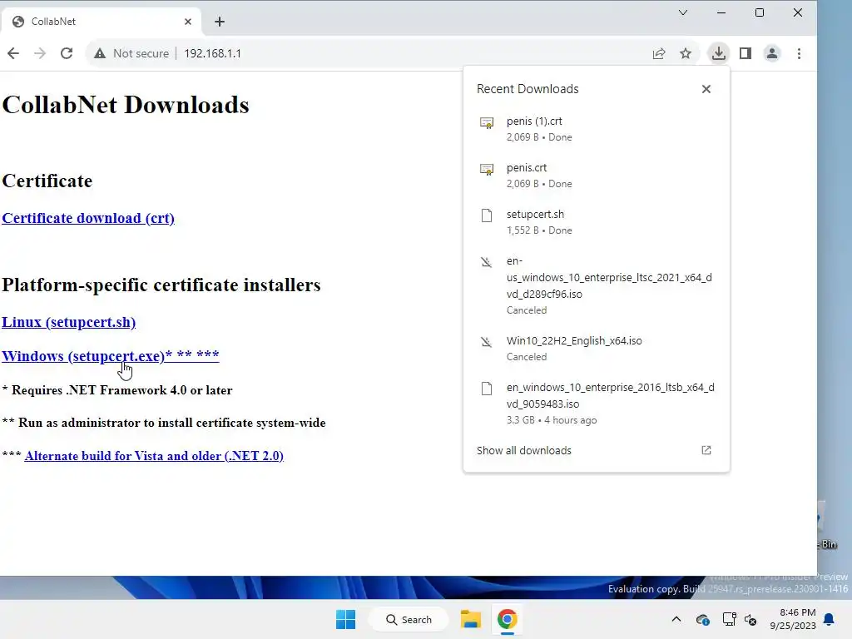The width and height of the screenshot is (852, 639).
Task: Click the forward navigation arrow
Action: click(x=40, y=53)
